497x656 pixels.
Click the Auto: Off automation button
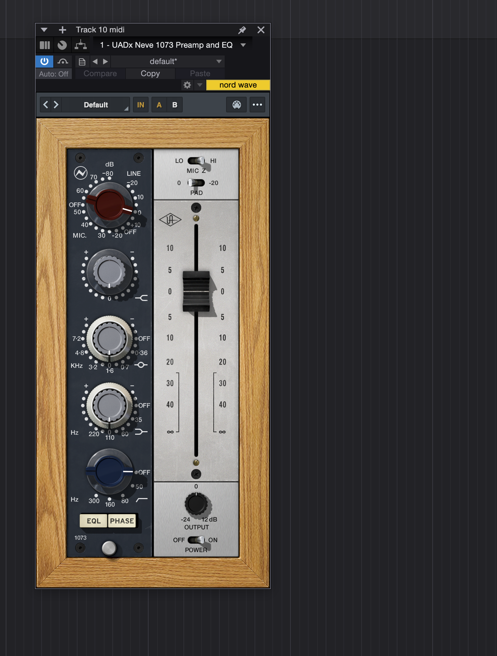[54, 74]
